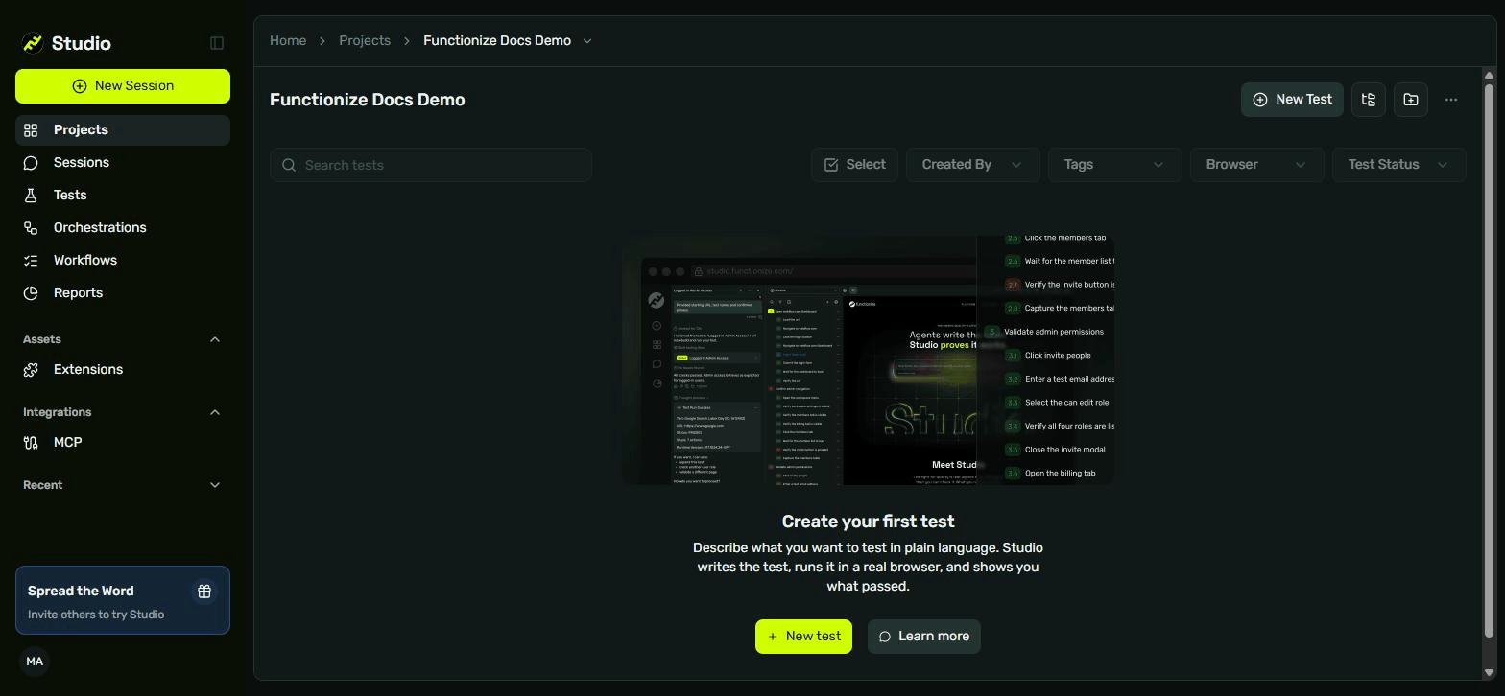Click the Studio preview thumbnail image
The width and height of the screenshot is (1505, 696).
pos(868,360)
